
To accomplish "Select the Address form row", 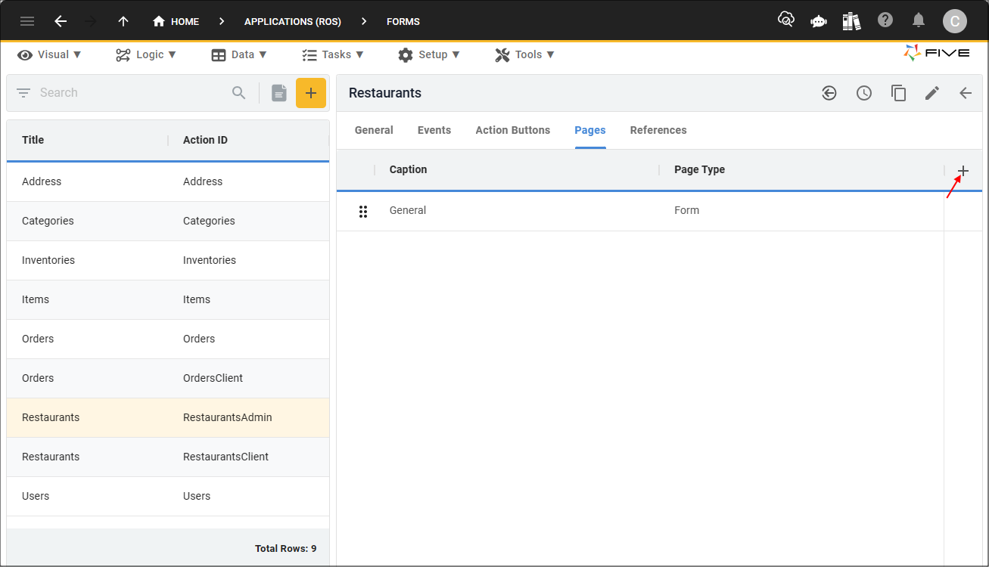I will 168,182.
